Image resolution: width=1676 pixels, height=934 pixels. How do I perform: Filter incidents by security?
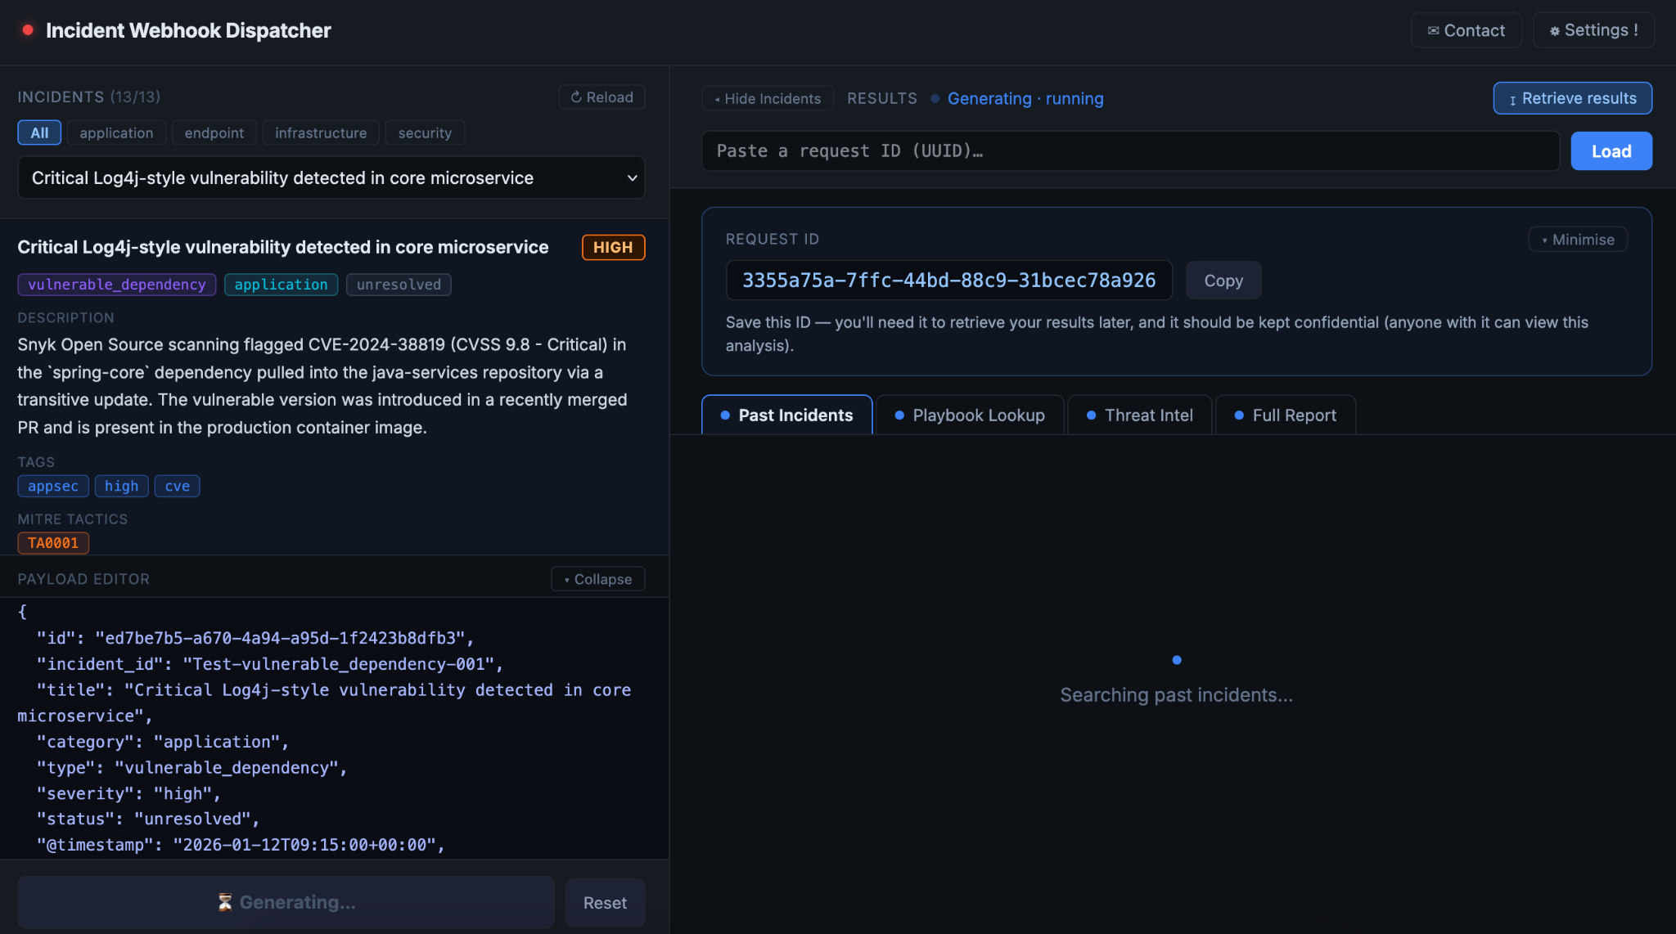pos(425,132)
